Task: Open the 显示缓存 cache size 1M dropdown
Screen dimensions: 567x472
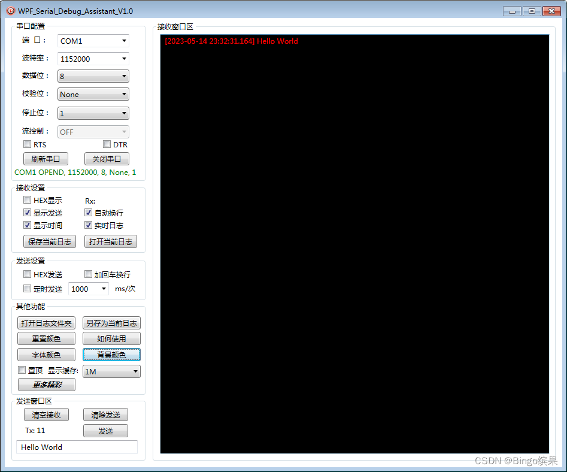Action: [x=111, y=371]
